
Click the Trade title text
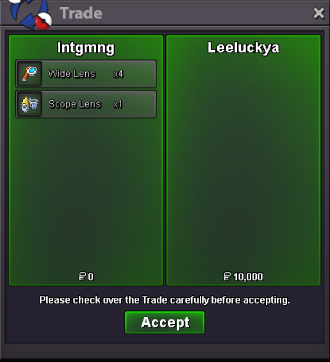point(81,13)
